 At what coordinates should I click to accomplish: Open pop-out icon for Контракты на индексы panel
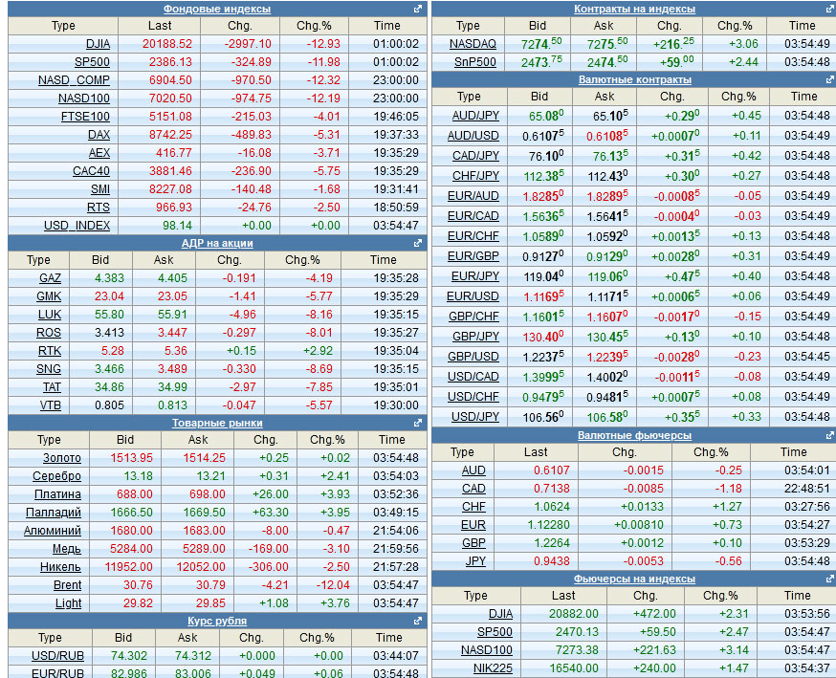point(826,9)
